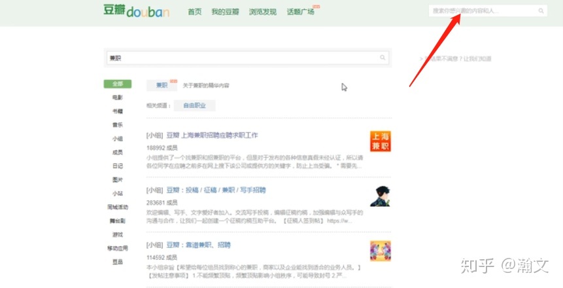Image resolution: width=563 pixels, height=288 pixels.
Task: Click the Douban logo
Action: pos(137,10)
